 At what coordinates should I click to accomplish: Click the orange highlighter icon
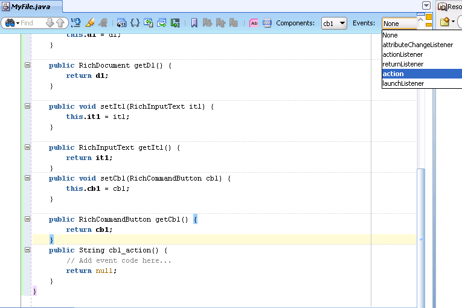[89, 23]
